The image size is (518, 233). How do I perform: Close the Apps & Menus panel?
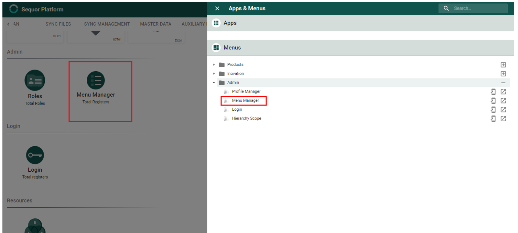[217, 9]
